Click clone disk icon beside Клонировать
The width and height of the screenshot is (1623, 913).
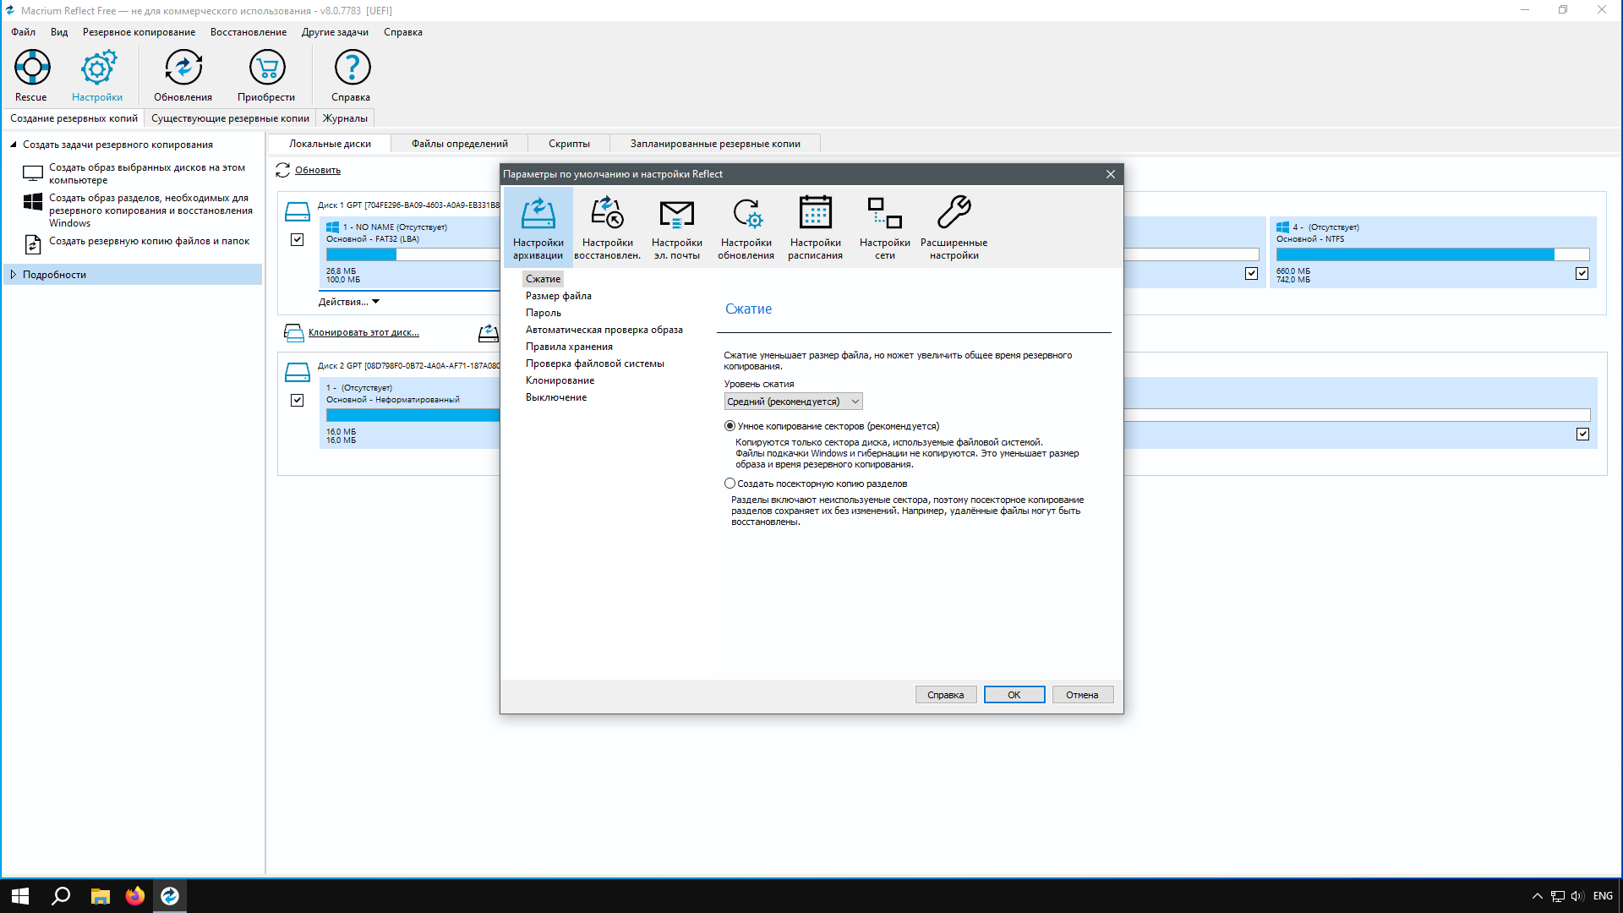pos(293,333)
